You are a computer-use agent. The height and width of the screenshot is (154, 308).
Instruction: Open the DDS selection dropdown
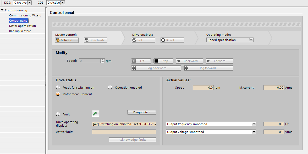[29, 3]
